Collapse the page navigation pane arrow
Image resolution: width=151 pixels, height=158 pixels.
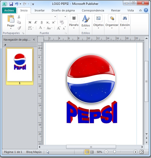pyautogui.click(x=34, y=40)
